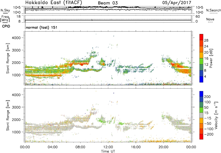Click the '60' Nave axis tick
Image resolution: width=221 pixels, height=153 pixels.
(x=198, y=17)
